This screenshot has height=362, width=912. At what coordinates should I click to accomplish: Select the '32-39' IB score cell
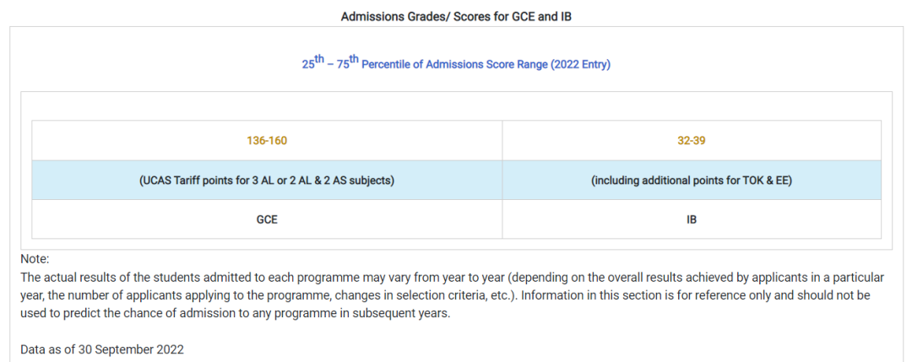(x=692, y=141)
